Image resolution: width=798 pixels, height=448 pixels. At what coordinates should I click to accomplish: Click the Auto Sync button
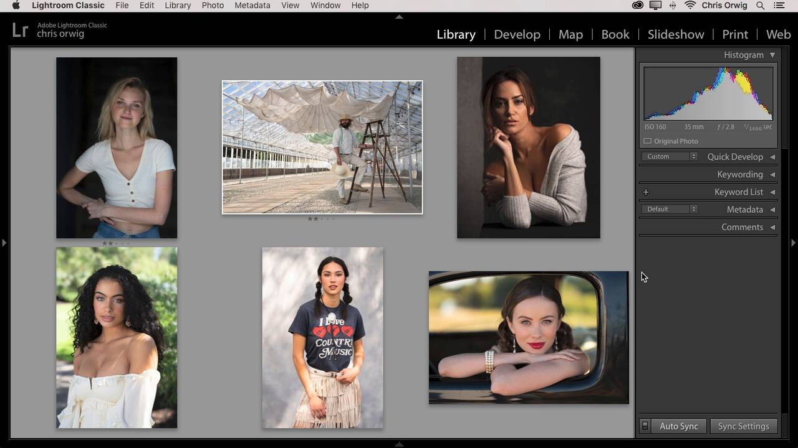678,426
